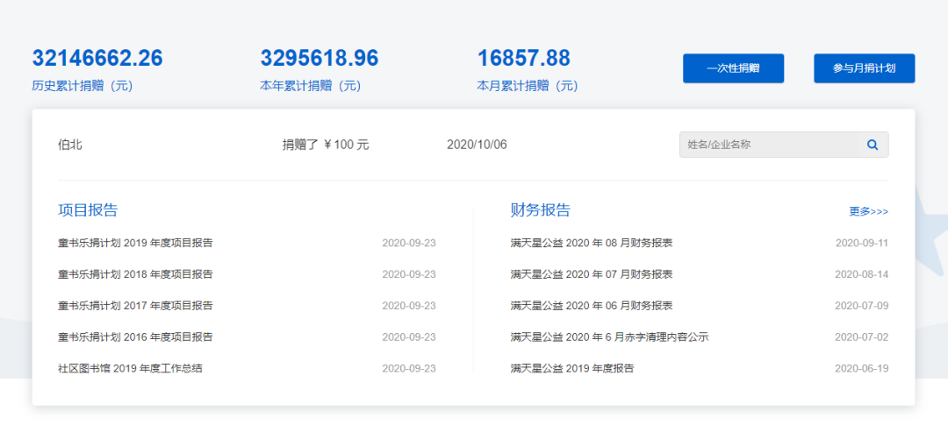Open 社区图书馆 2019 年度工作总结
Viewport: 948px width, 425px height.
(x=130, y=368)
